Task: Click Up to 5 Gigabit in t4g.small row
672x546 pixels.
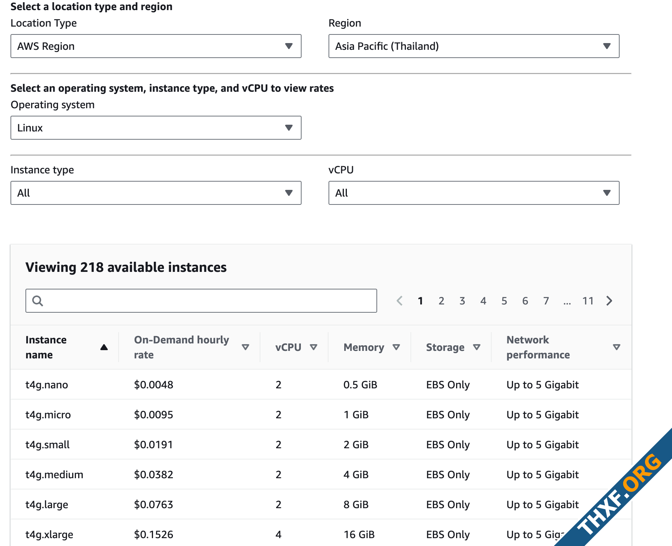Action: click(x=543, y=445)
